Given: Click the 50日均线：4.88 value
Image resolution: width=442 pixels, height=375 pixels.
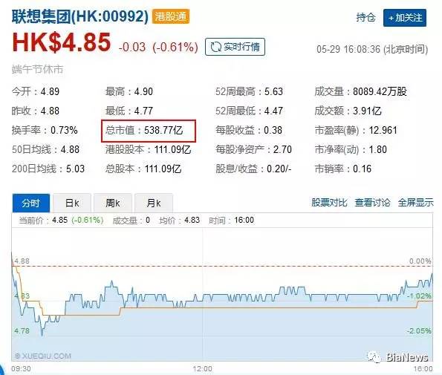Looking at the screenshot, I should tap(45, 149).
